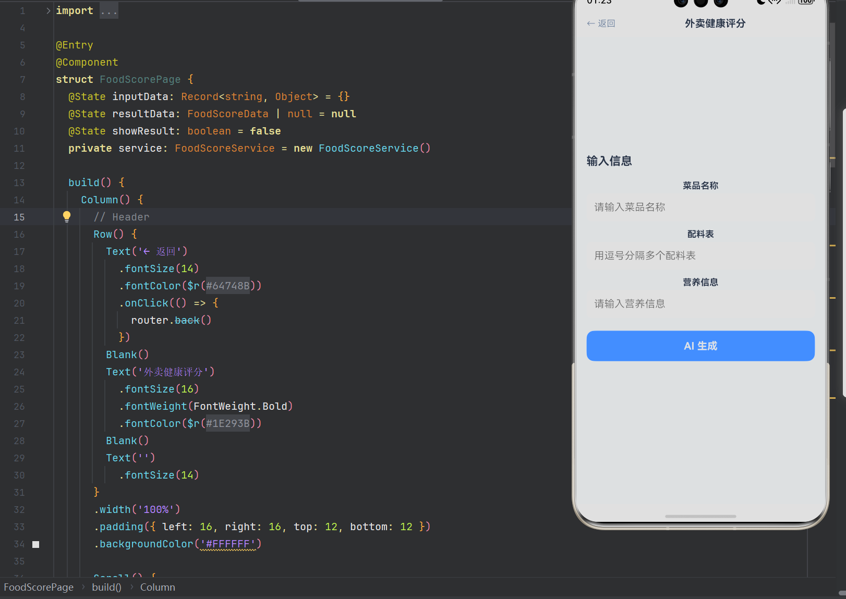Click the 外卖健康评分 title in preview
The height and width of the screenshot is (599, 846).
[x=715, y=23]
